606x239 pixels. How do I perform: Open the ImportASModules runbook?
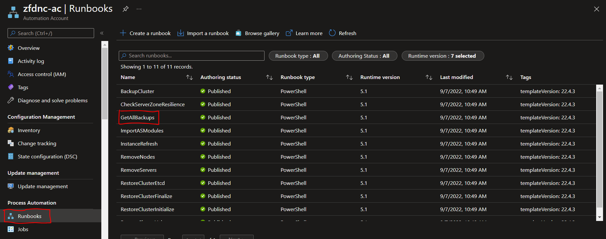(x=142, y=130)
